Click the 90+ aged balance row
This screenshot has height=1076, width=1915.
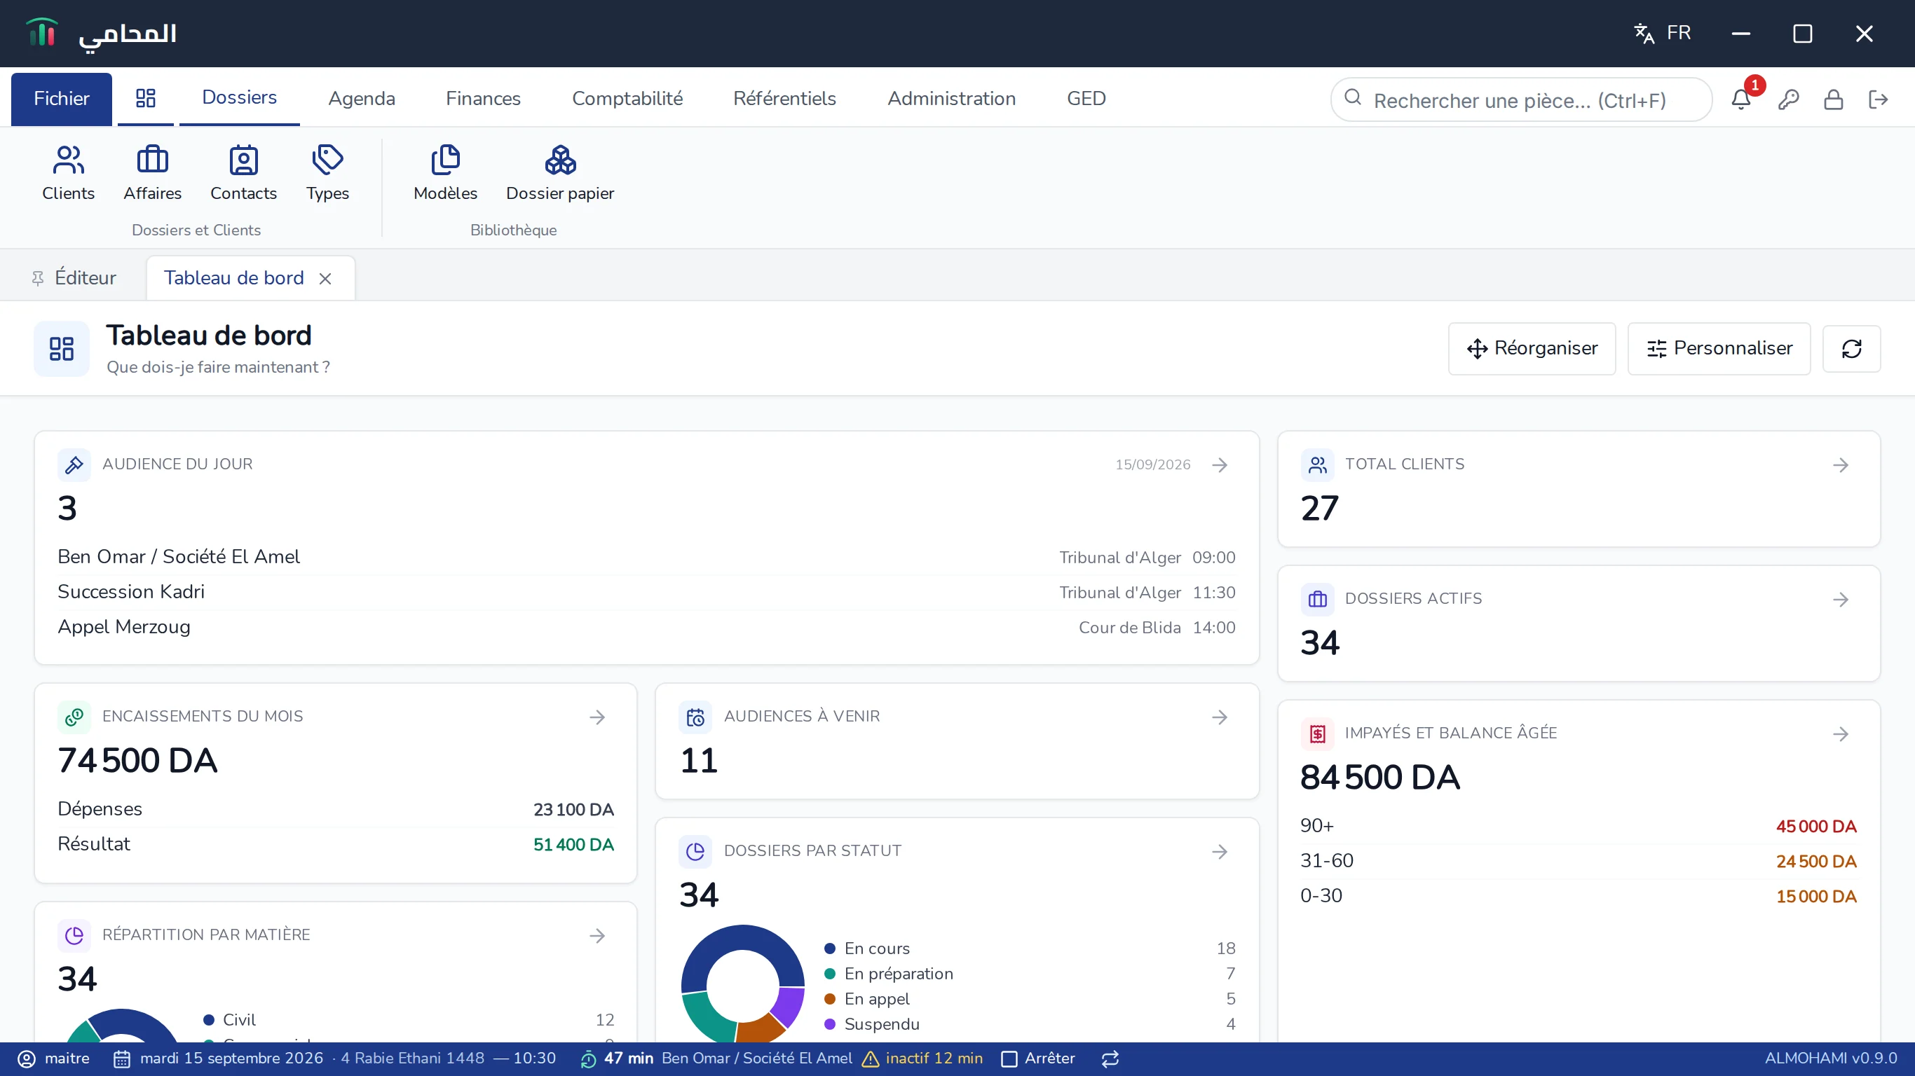[1579, 827]
